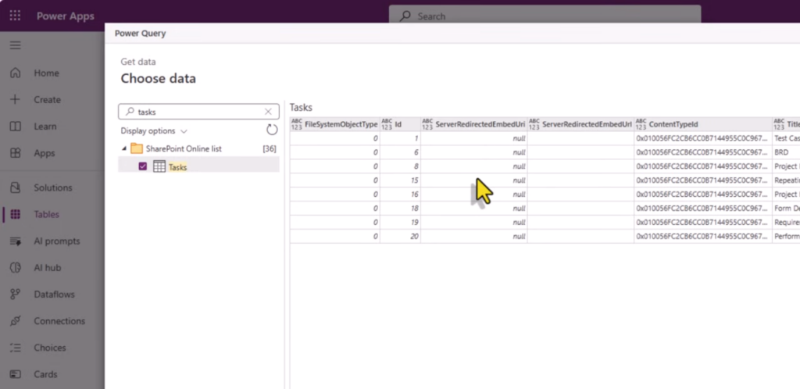Open Choices in the sidebar
This screenshot has height=389, width=800.
pyautogui.click(x=49, y=348)
